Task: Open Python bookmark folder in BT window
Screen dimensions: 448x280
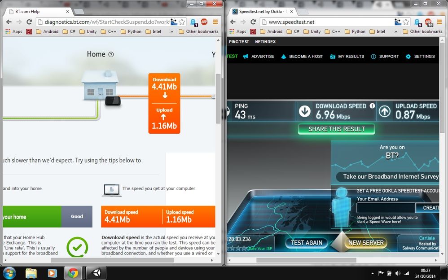Action: (x=131, y=31)
